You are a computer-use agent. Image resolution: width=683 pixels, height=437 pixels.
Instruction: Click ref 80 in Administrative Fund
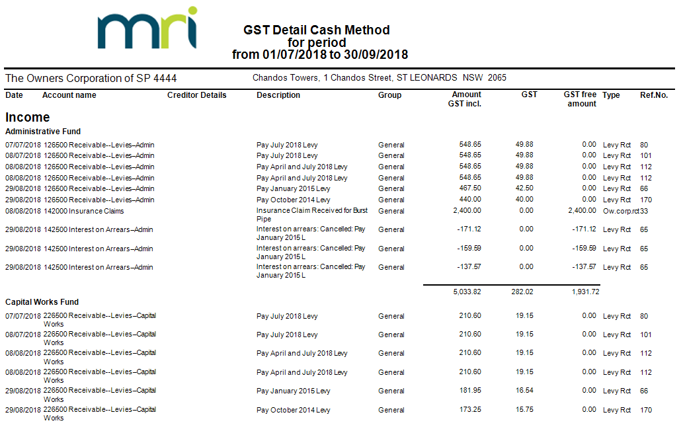pyautogui.click(x=644, y=145)
